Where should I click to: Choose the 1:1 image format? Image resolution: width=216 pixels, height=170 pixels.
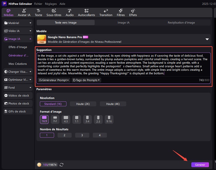(77, 118)
